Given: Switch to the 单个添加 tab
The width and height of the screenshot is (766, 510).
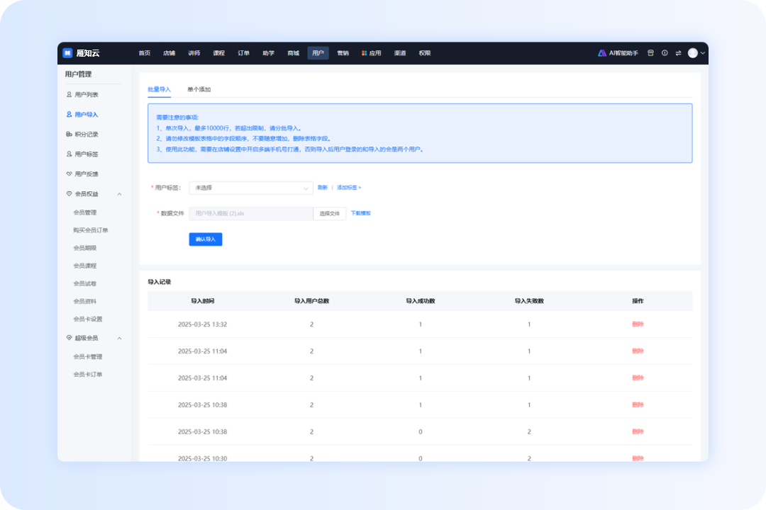Looking at the screenshot, I should click(x=199, y=90).
